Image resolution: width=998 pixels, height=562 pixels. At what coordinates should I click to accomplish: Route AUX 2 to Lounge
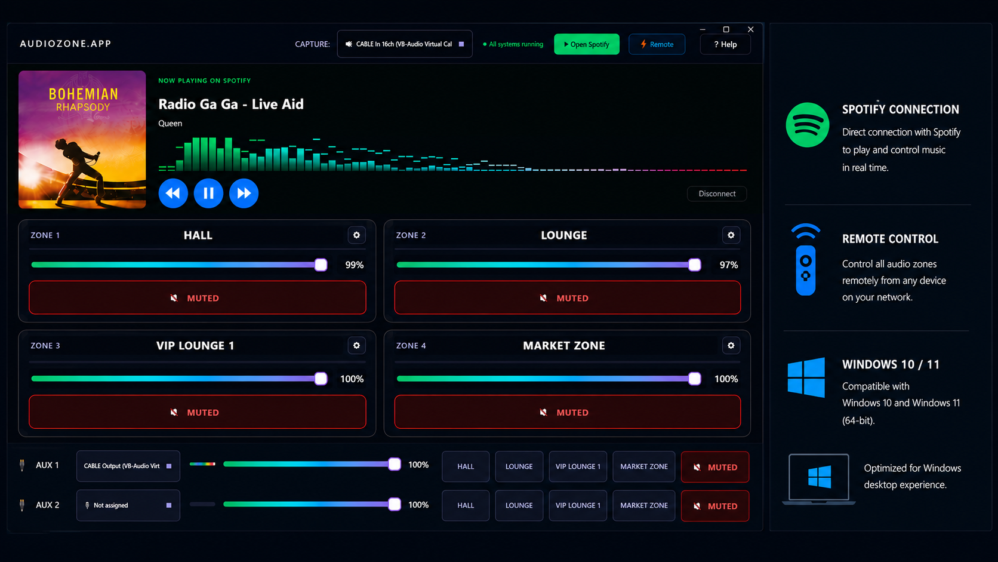[519, 505]
